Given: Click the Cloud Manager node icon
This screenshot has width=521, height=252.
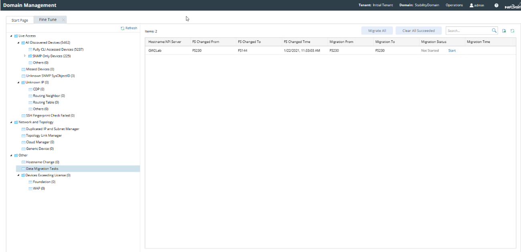Looking at the screenshot, I should (23, 142).
